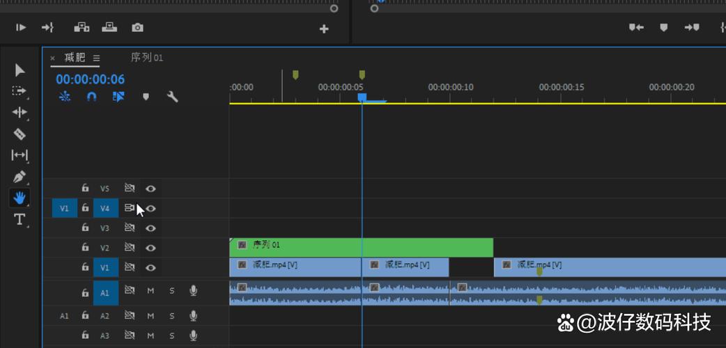Image resolution: width=726 pixels, height=348 pixels.
Task: Click the A1 source patch beside A2
Action: [x=64, y=316]
